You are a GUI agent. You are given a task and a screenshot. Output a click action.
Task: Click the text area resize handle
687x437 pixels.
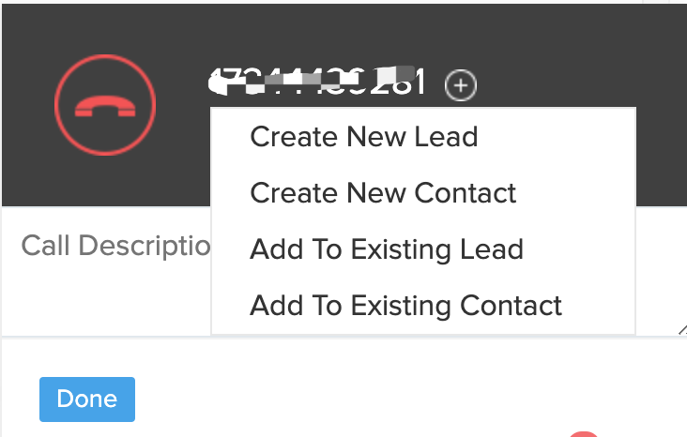click(x=681, y=329)
